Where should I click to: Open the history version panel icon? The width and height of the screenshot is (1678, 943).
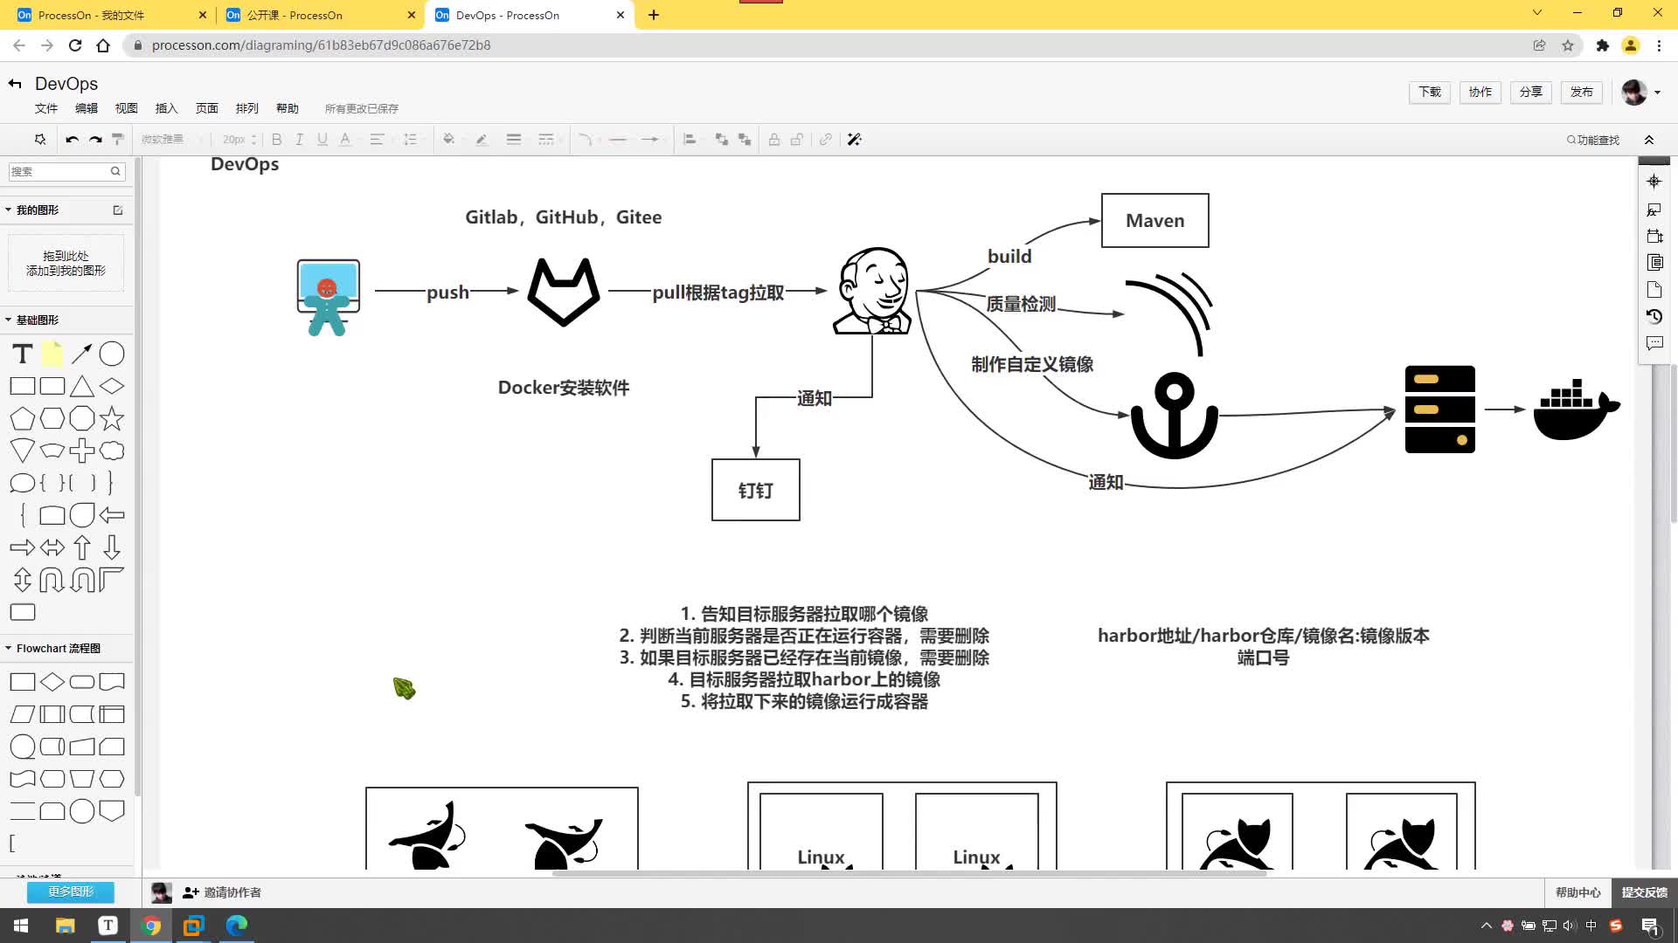[x=1654, y=316]
